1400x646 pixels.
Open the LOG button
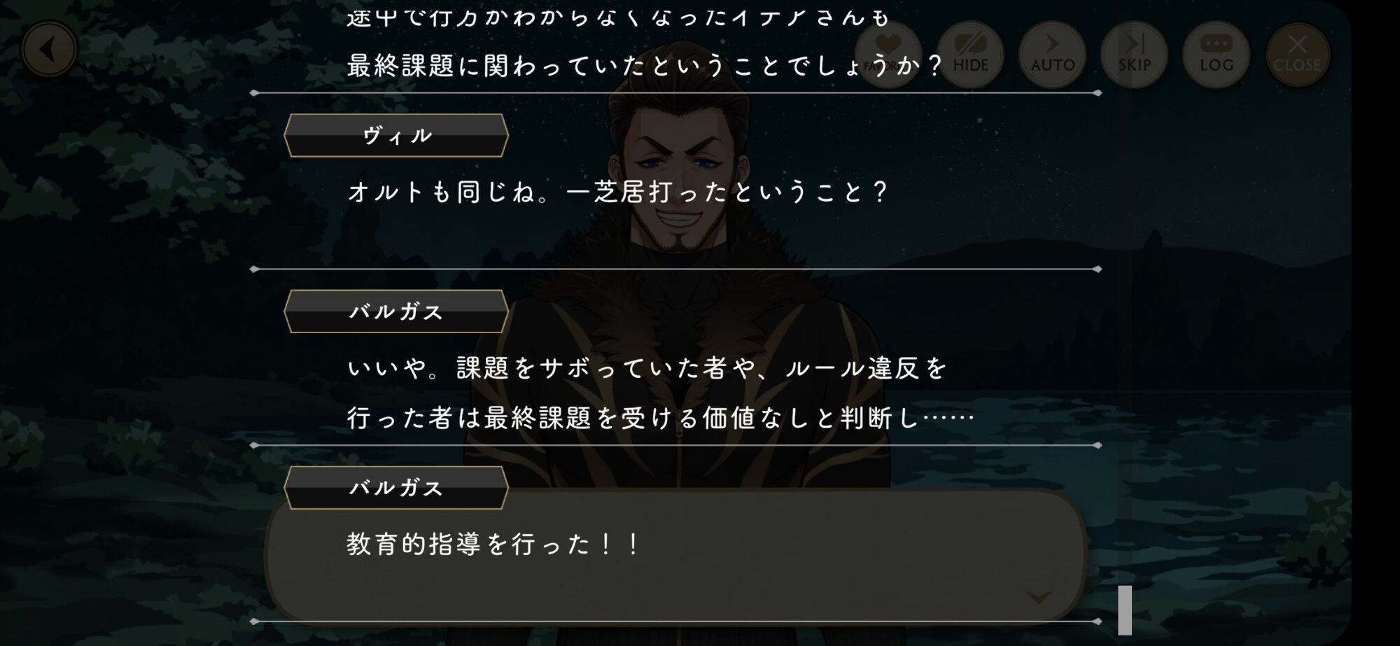click(x=1216, y=55)
